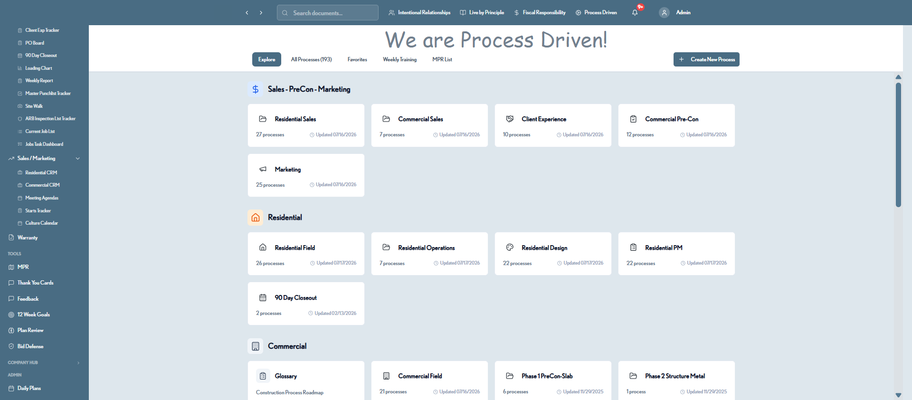912x400 pixels.
Task: Click the scrollbar up arrow
Action: point(898,77)
